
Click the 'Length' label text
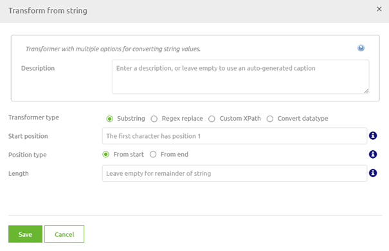19,173
